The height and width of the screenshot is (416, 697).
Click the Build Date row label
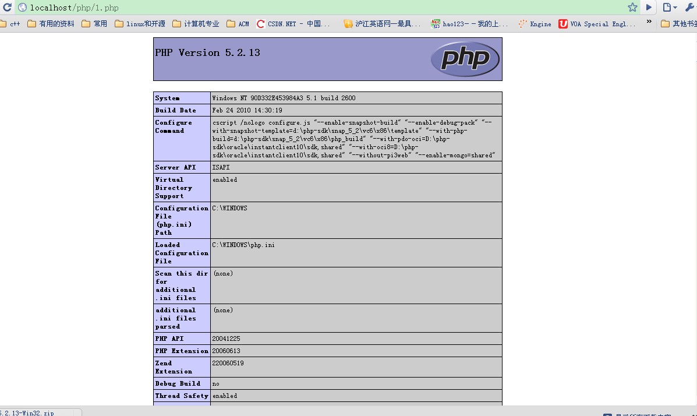pos(176,110)
